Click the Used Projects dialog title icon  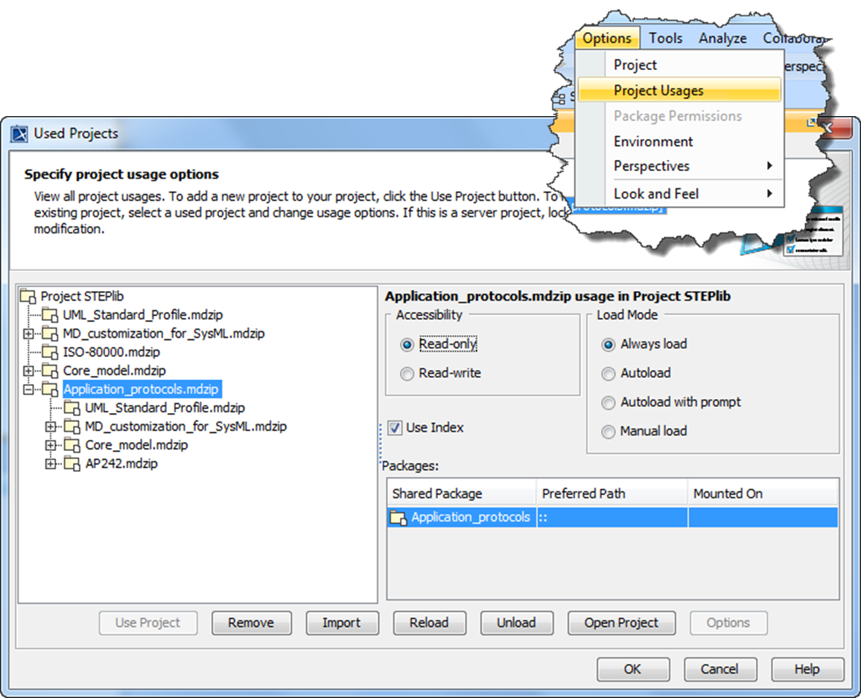[20, 133]
